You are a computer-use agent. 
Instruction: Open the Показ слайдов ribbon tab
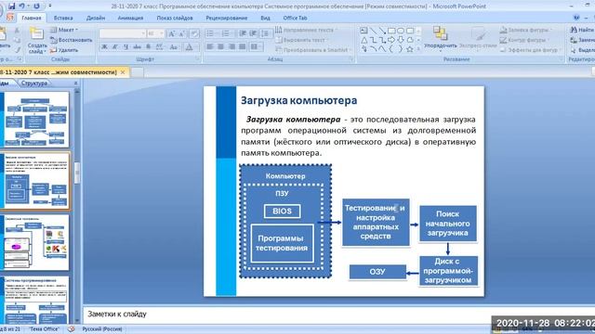[x=175, y=18]
